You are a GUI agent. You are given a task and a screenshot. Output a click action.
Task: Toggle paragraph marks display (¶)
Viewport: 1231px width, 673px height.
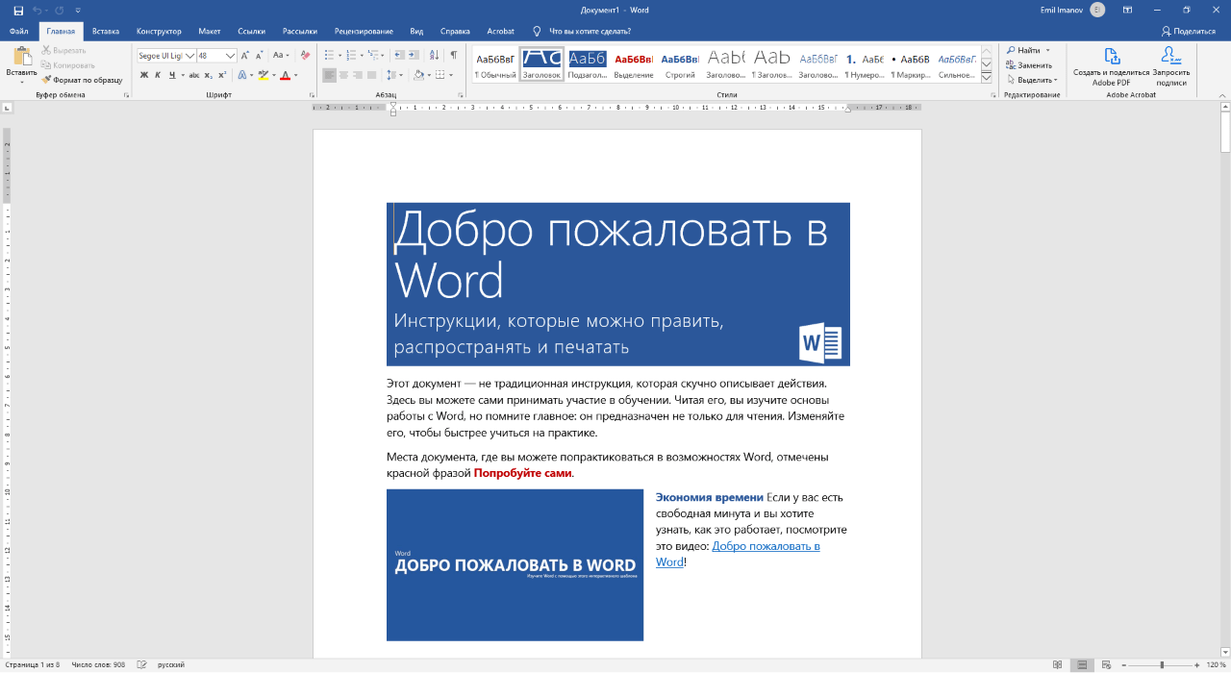pyautogui.click(x=453, y=56)
